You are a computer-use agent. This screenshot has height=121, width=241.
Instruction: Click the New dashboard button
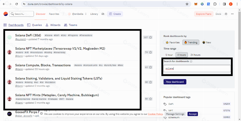175,82
